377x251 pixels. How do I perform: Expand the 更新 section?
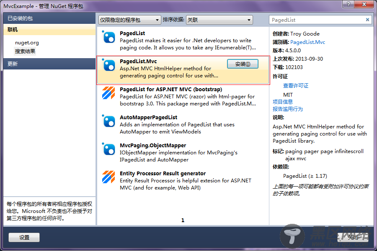pos(49,64)
